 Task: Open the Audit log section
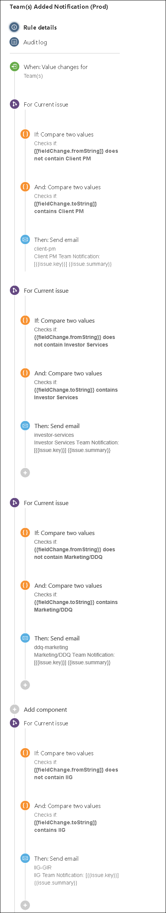35,42
